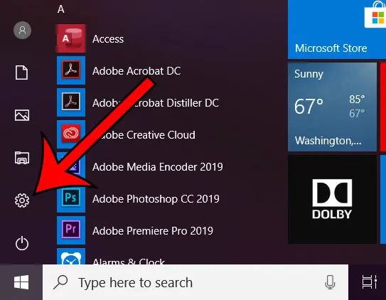The image size is (386, 300).
Task: Click the magnifier search icon
Action: pos(60,282)
